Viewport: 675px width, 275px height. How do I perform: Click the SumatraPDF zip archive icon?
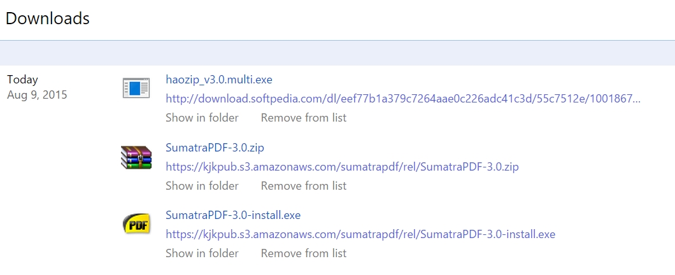(136, 157)
